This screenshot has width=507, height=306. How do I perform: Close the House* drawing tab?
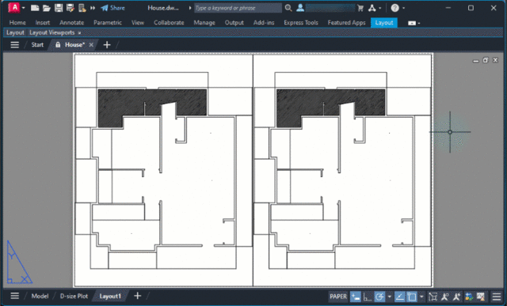tap(91, 45)
